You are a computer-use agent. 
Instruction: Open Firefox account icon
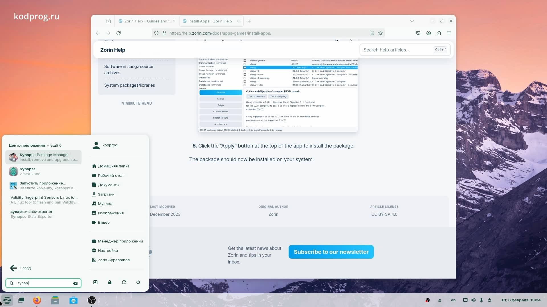tap(428, 33)
